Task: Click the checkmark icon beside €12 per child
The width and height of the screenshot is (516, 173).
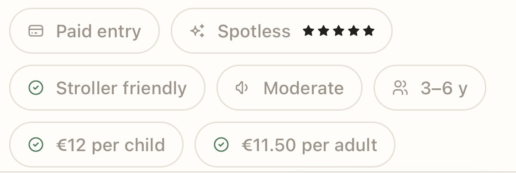Action: click(x=36, y=145)
